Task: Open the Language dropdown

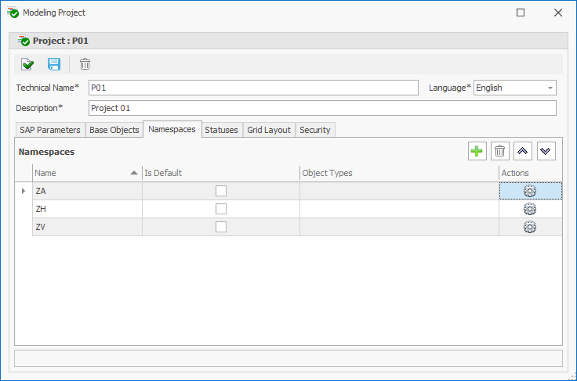Action: pos(550,88)
